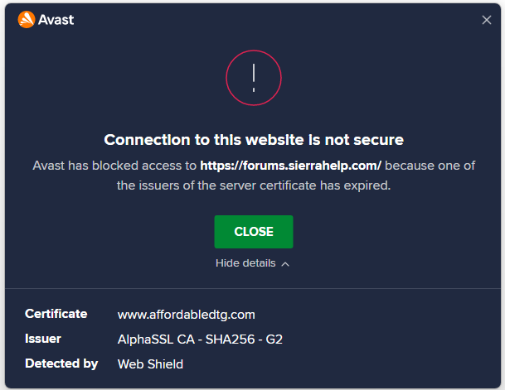Screen dimensions: 505x390
Task: Click the exclamation mark inside the circle
Action: point(254,78)
